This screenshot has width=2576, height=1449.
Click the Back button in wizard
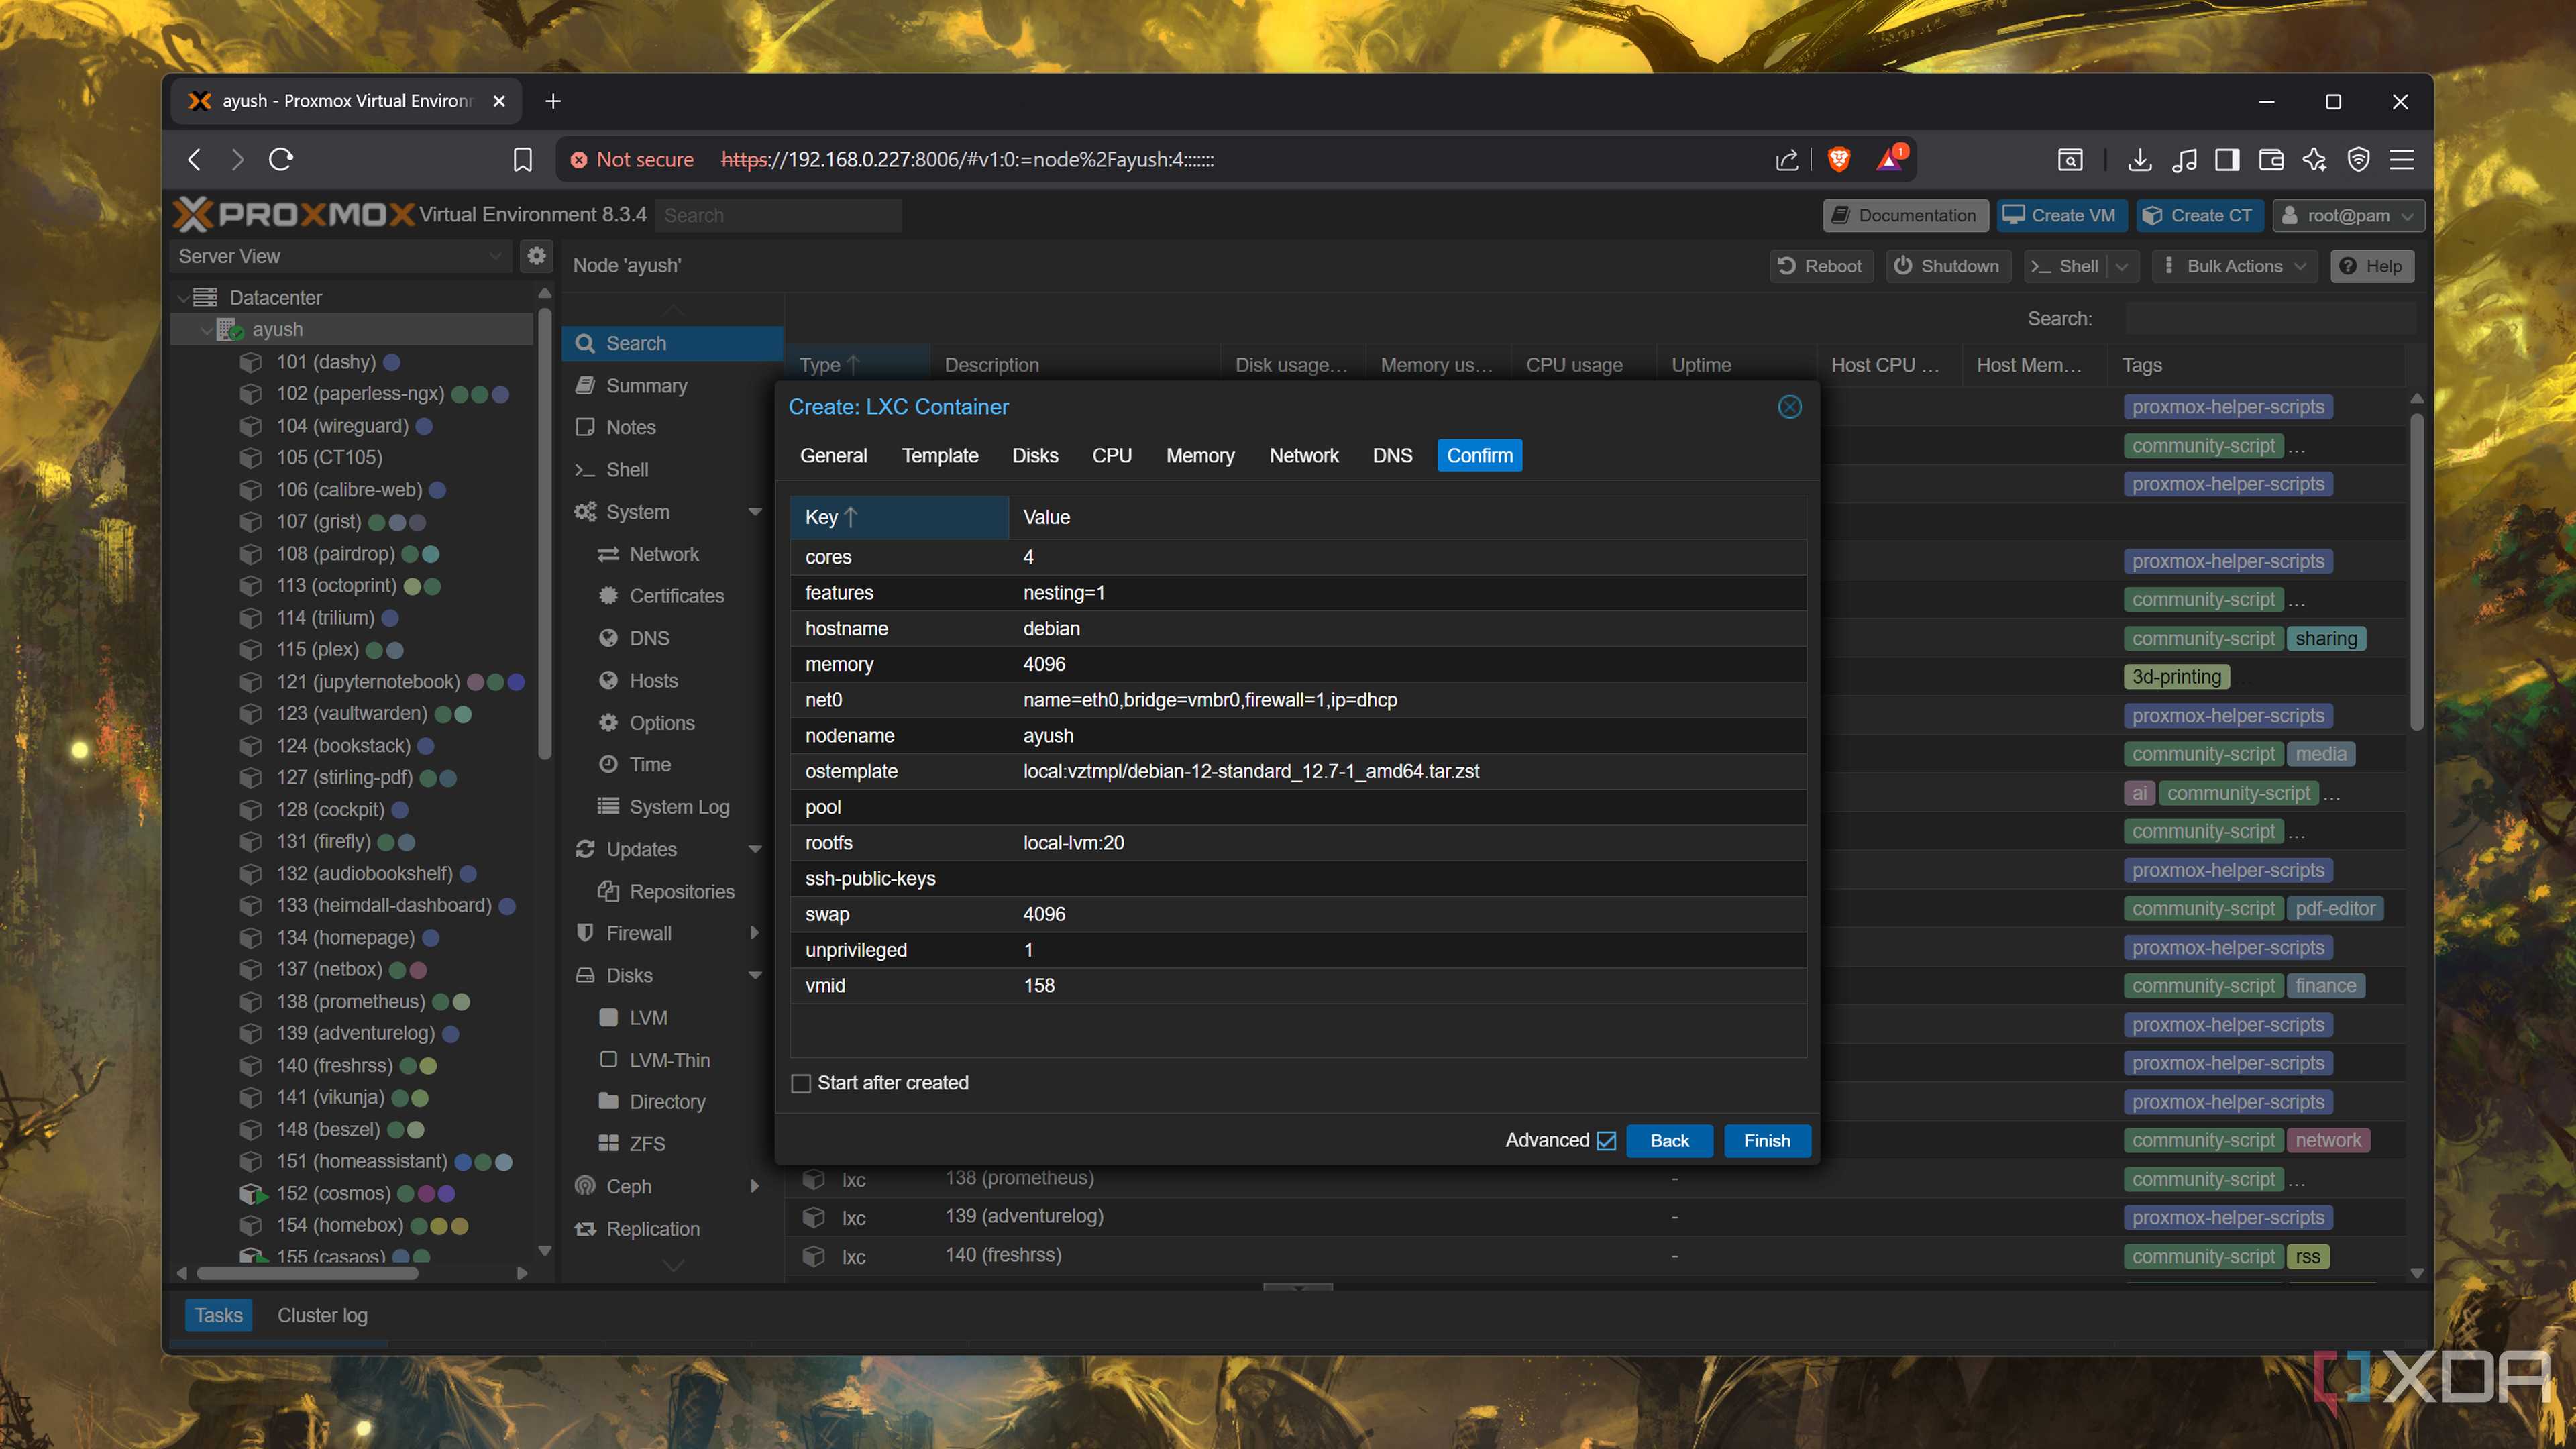pyautogui.click(x=1669, y=1141)
